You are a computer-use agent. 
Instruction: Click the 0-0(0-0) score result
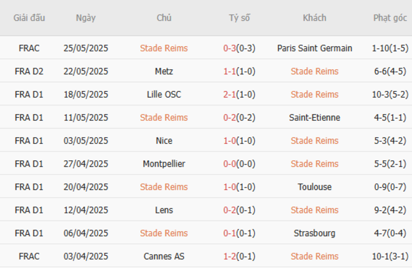click(239, 164)
